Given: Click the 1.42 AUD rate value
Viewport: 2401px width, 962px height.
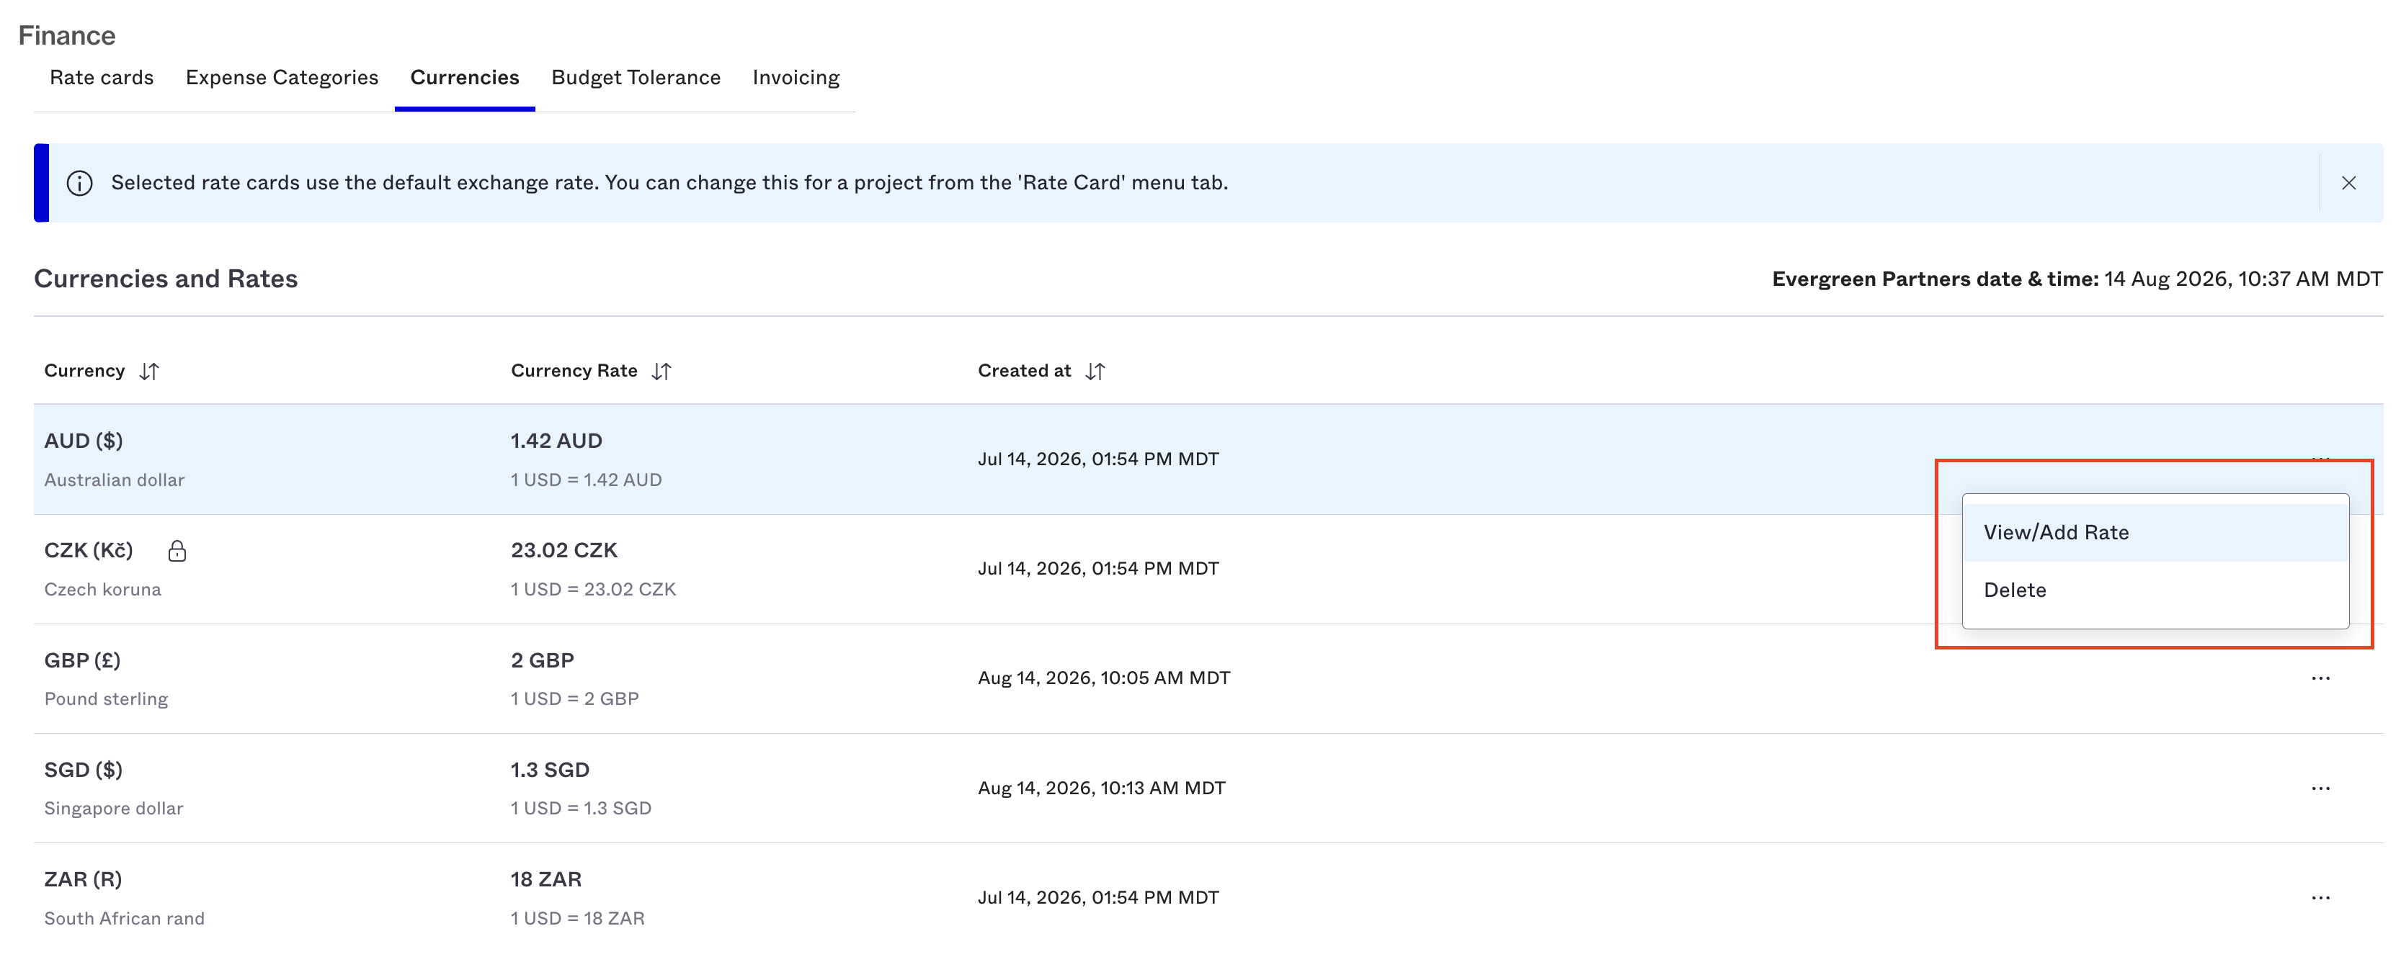Looking at the screenshot, I should coord(556,441).
